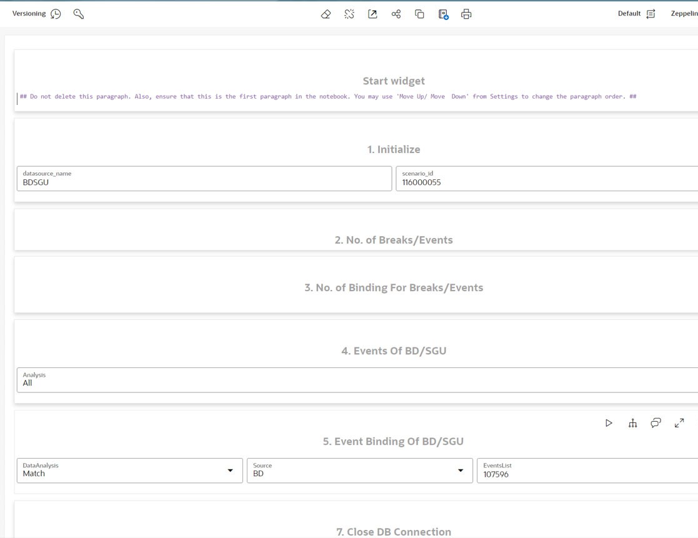Screen dimensions: 698x538
Task: Open the DataAnalysis dropdown showing Match
Action: coord(130,471)
